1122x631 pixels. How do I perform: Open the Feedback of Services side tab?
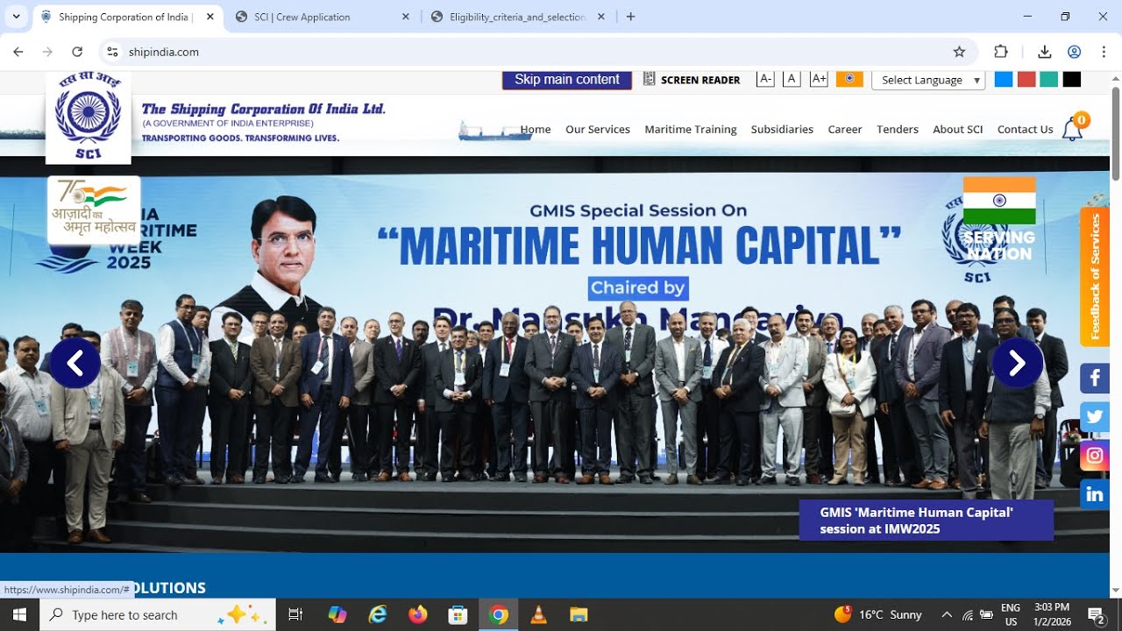coord(1095,277)
